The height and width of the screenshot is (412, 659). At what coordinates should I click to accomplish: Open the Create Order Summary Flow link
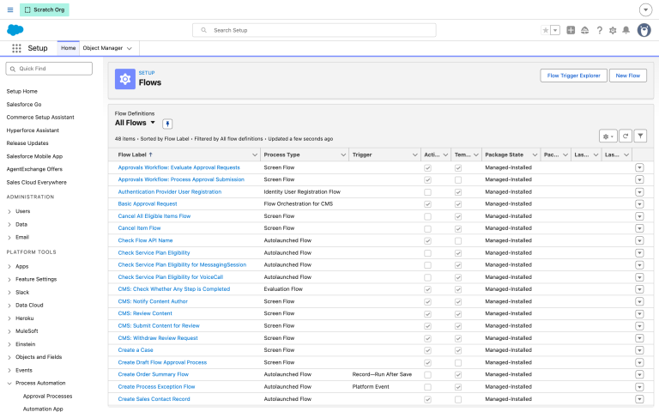[154, 374]
